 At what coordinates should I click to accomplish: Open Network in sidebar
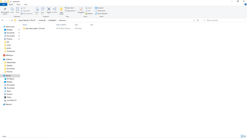click(x=8, y=104)
